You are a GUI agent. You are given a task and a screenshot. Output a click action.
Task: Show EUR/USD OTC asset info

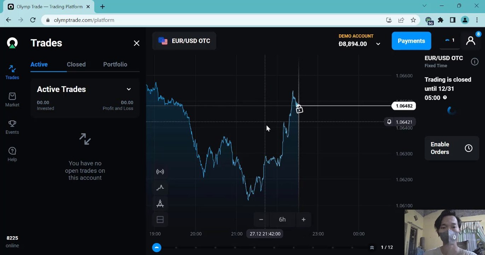(x=474, y=62)
